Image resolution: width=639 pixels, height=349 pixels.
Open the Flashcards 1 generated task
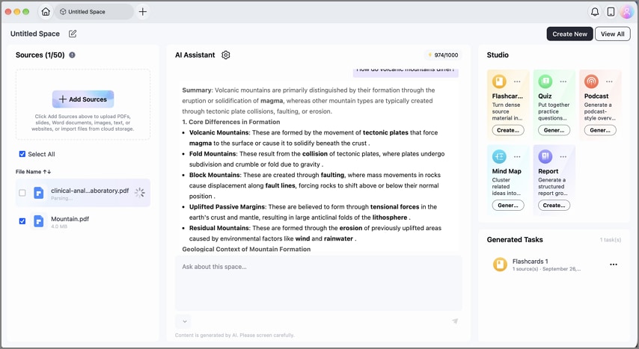(x=554, y=265)
